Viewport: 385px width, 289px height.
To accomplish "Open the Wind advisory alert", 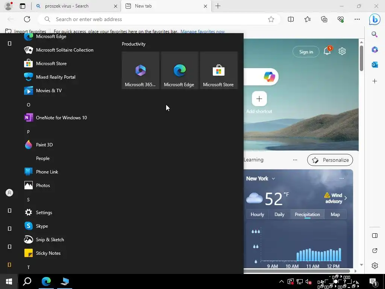I will (x=335, y=198).
